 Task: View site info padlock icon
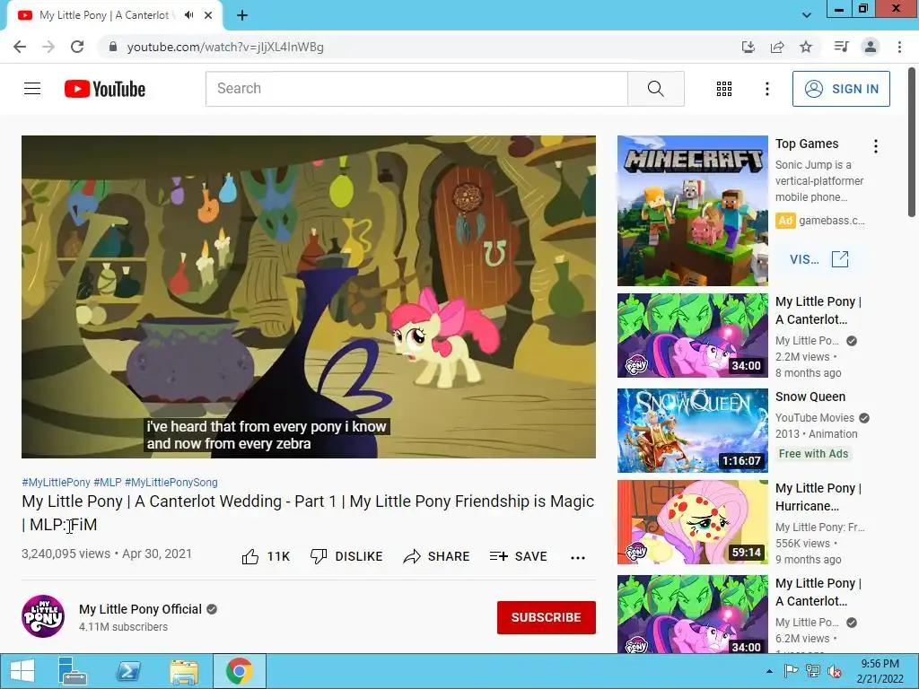pyautogui.click(x=113, y=47)
